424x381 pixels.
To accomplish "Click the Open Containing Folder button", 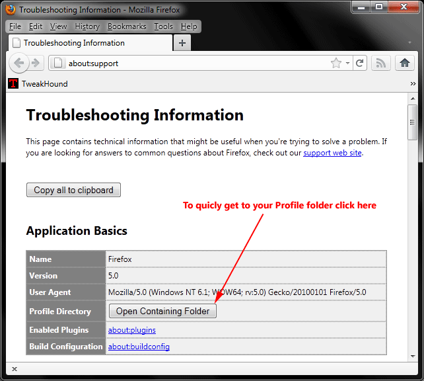I will (162, 311).
